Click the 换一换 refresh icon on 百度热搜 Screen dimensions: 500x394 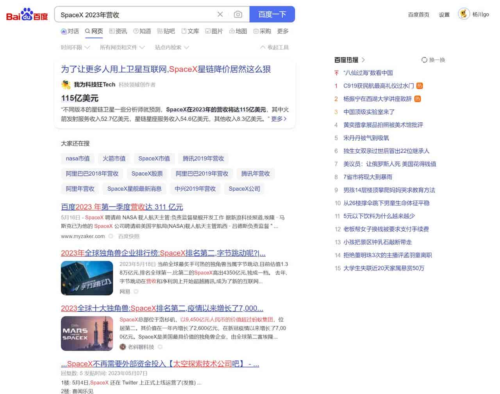tap(424, 60)
